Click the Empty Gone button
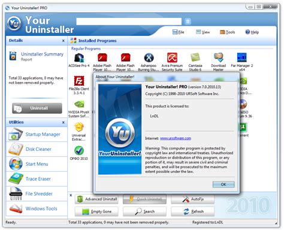Screen dimensions: 284x231 click(96, 211)
